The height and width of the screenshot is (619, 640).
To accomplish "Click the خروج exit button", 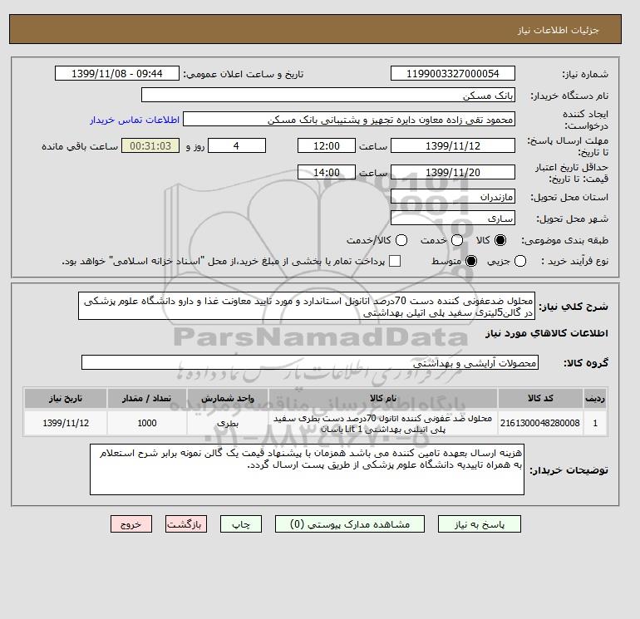I will 131,524.
